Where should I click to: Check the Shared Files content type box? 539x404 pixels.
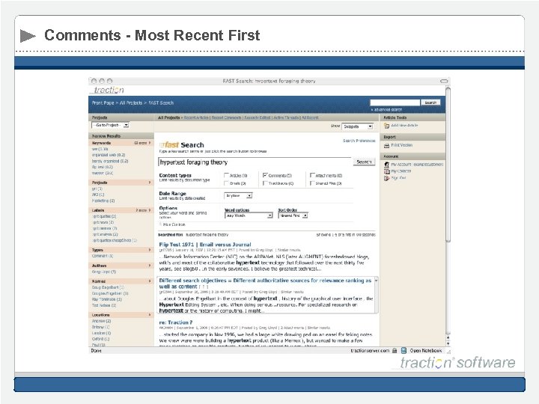[x=312, y=183]
